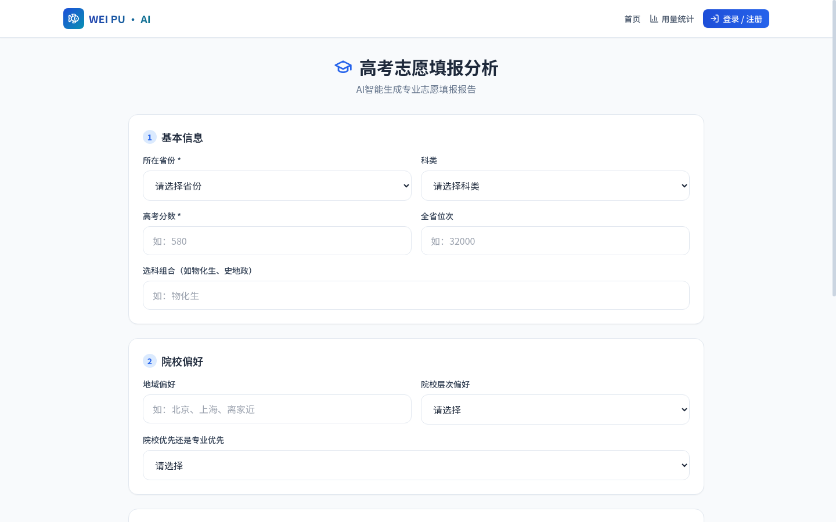
Task: Click the 院校层次偏好 label
Action: [445, 385]
